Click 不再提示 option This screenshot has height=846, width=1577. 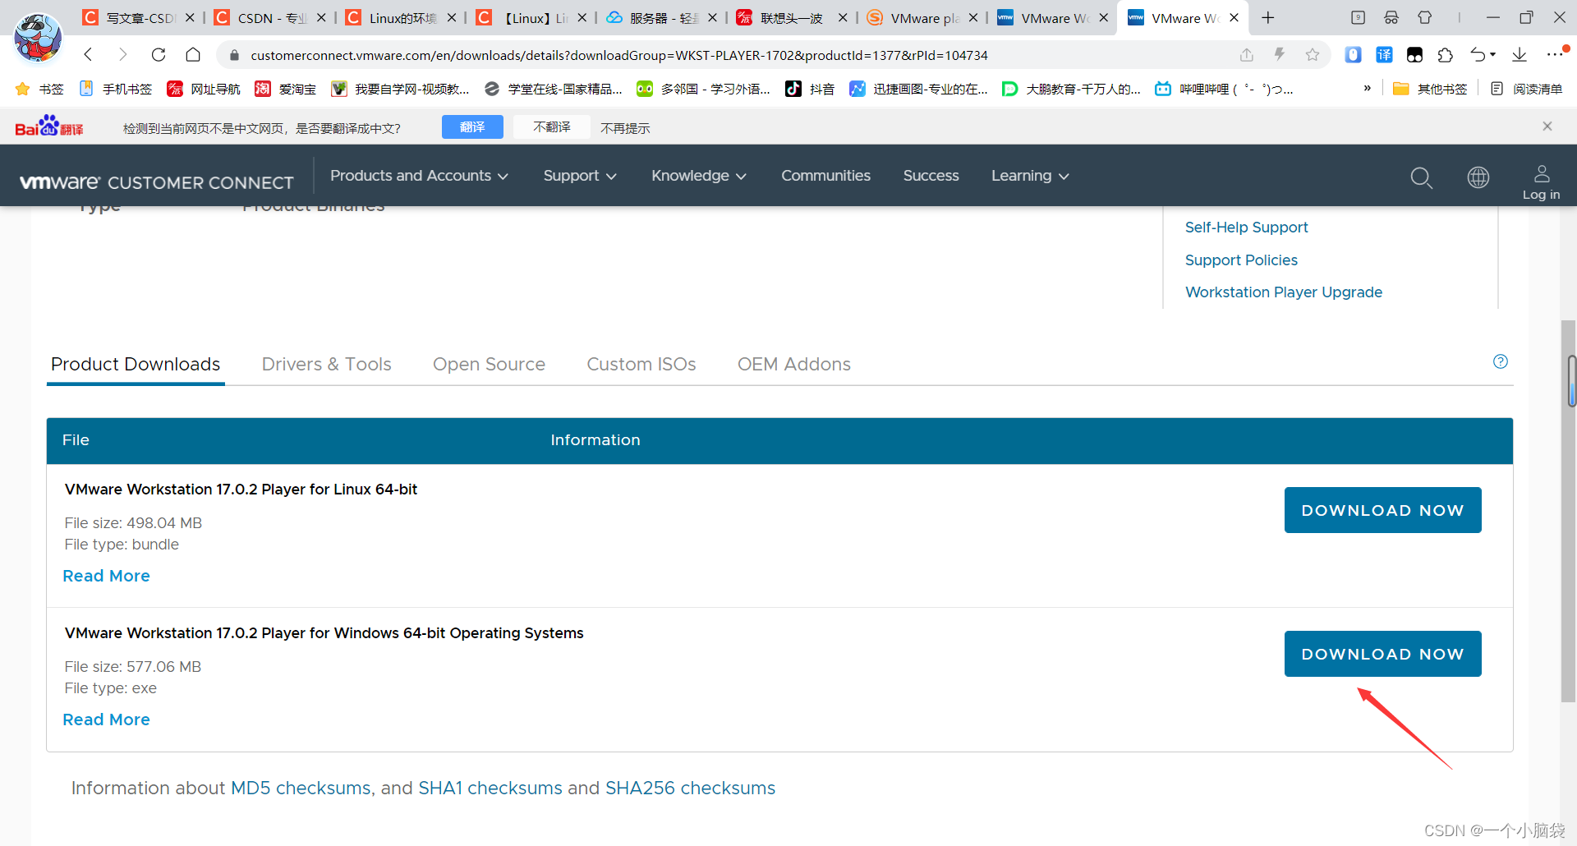625,128
